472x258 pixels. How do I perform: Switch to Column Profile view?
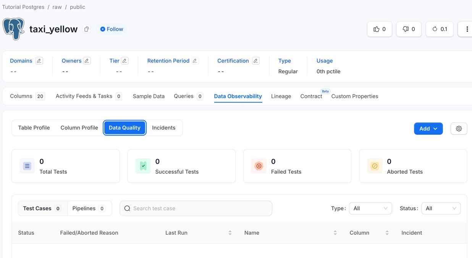coord(79,128)
